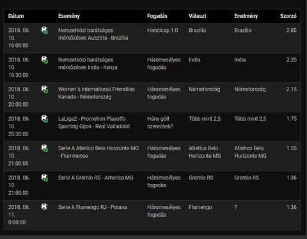This screenshot has width=307, height=239.
Task: Open the Sporting Gijon - Real Valladolid event
Action: point(94,123)
